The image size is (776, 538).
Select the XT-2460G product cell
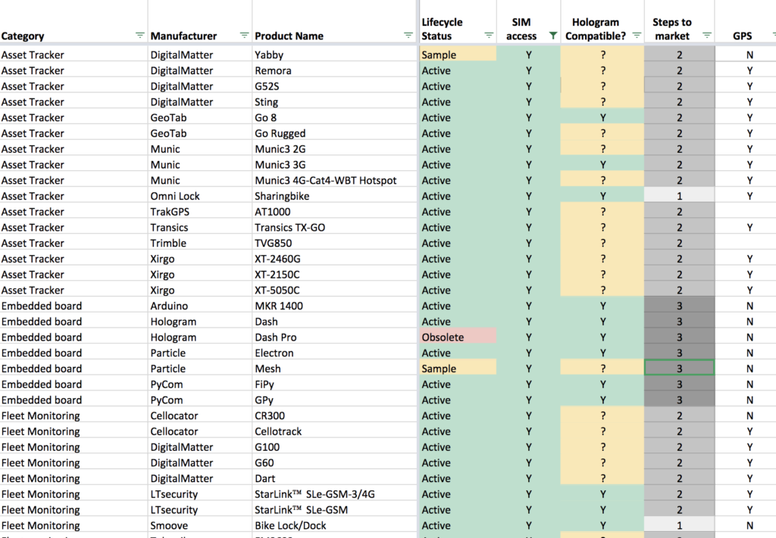click(x=334, y=258)
